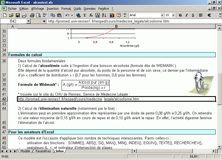Open the font size dropdown arrow

click(x=173, y=15)
